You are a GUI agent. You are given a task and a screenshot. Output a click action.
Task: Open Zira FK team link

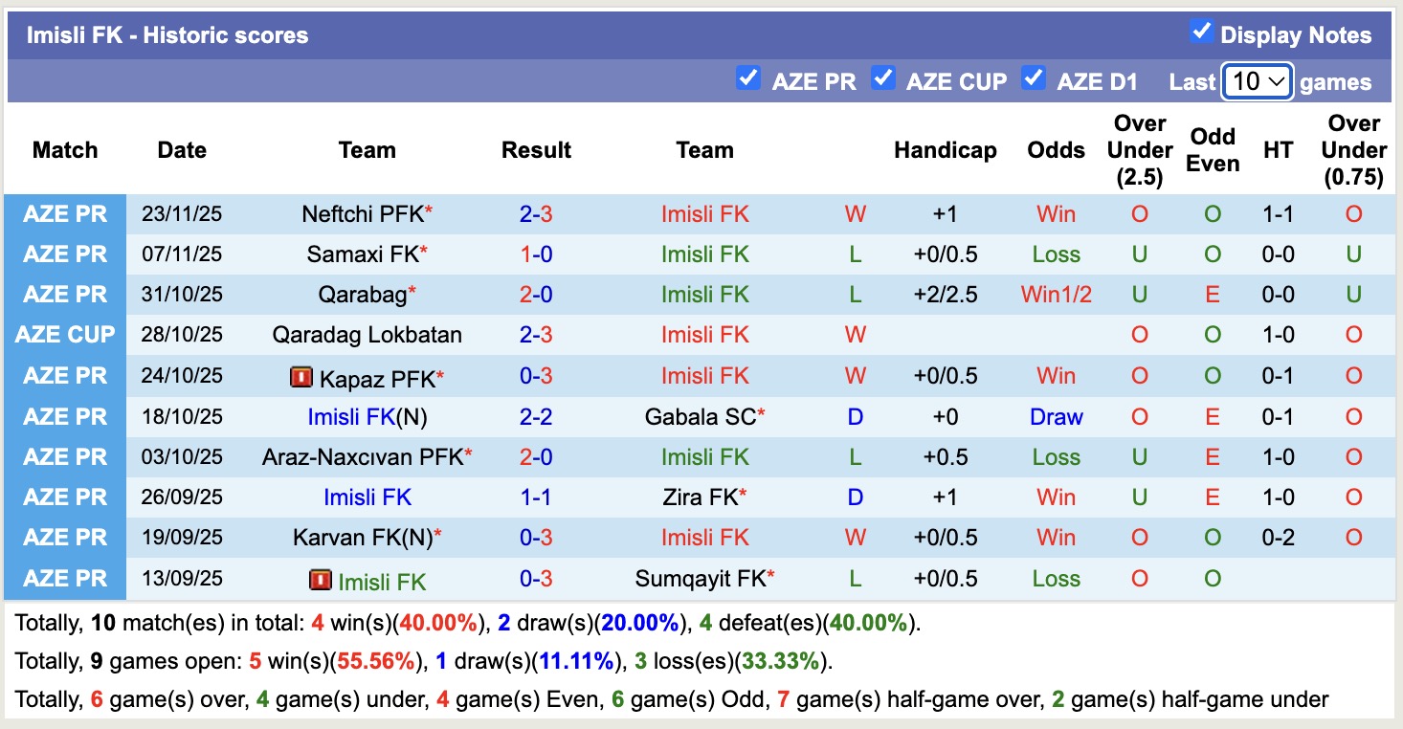[x=700, y=497]
